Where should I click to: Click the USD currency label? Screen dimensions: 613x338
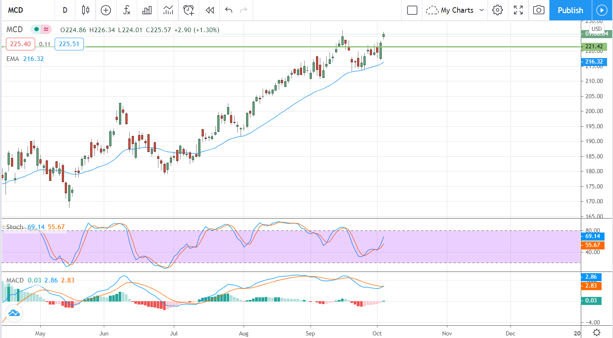point(596,29)
